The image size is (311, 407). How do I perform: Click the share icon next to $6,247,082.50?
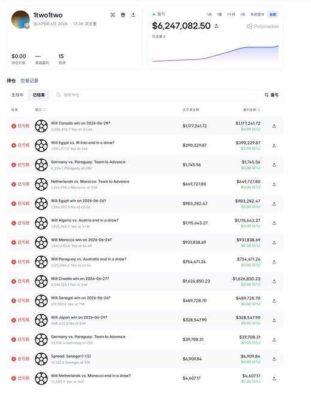click(x=216, y=26)
